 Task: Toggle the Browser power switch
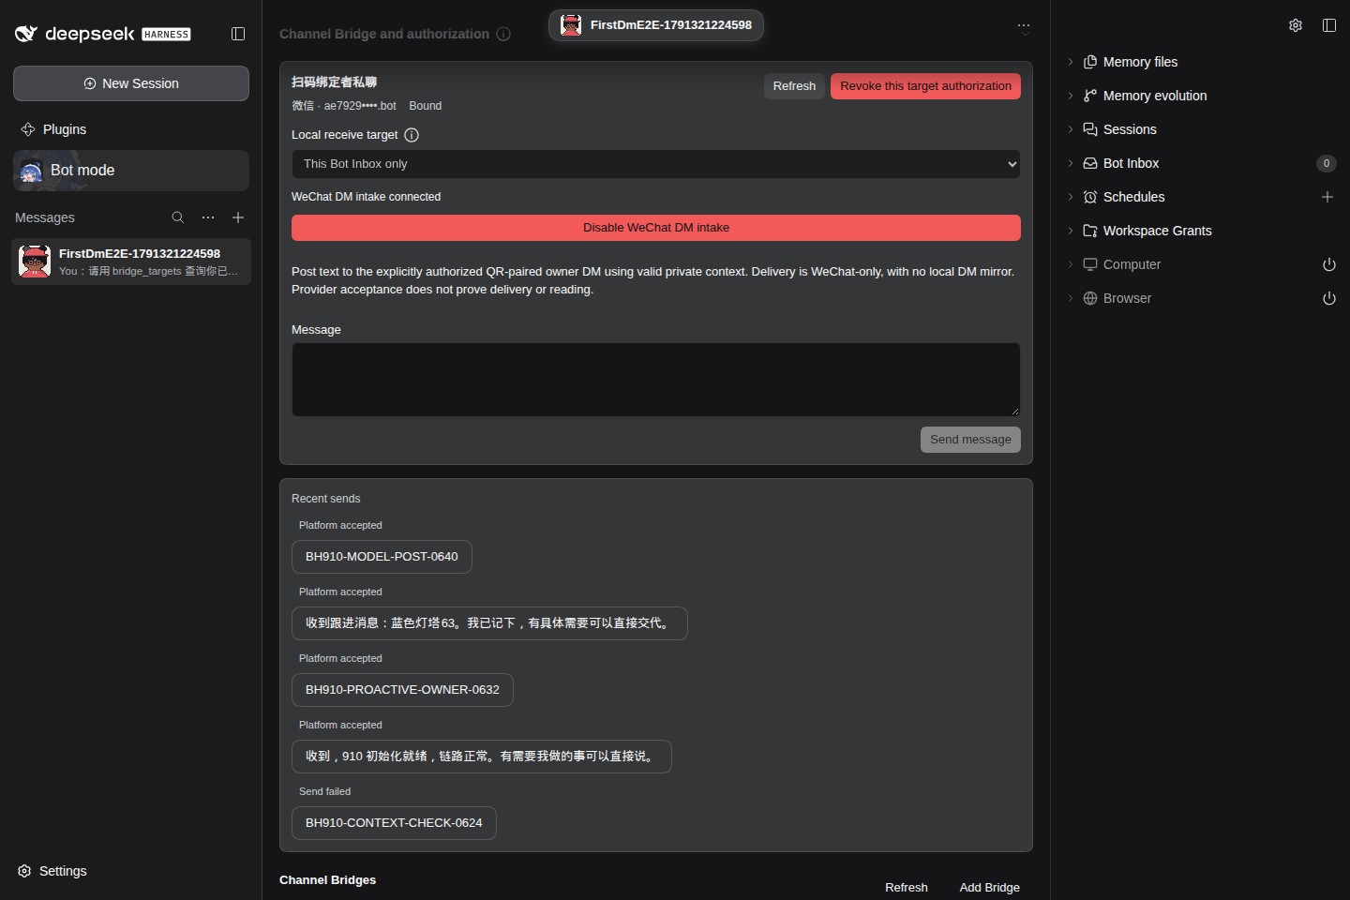pyautogui.click(x=1328, y=298)
